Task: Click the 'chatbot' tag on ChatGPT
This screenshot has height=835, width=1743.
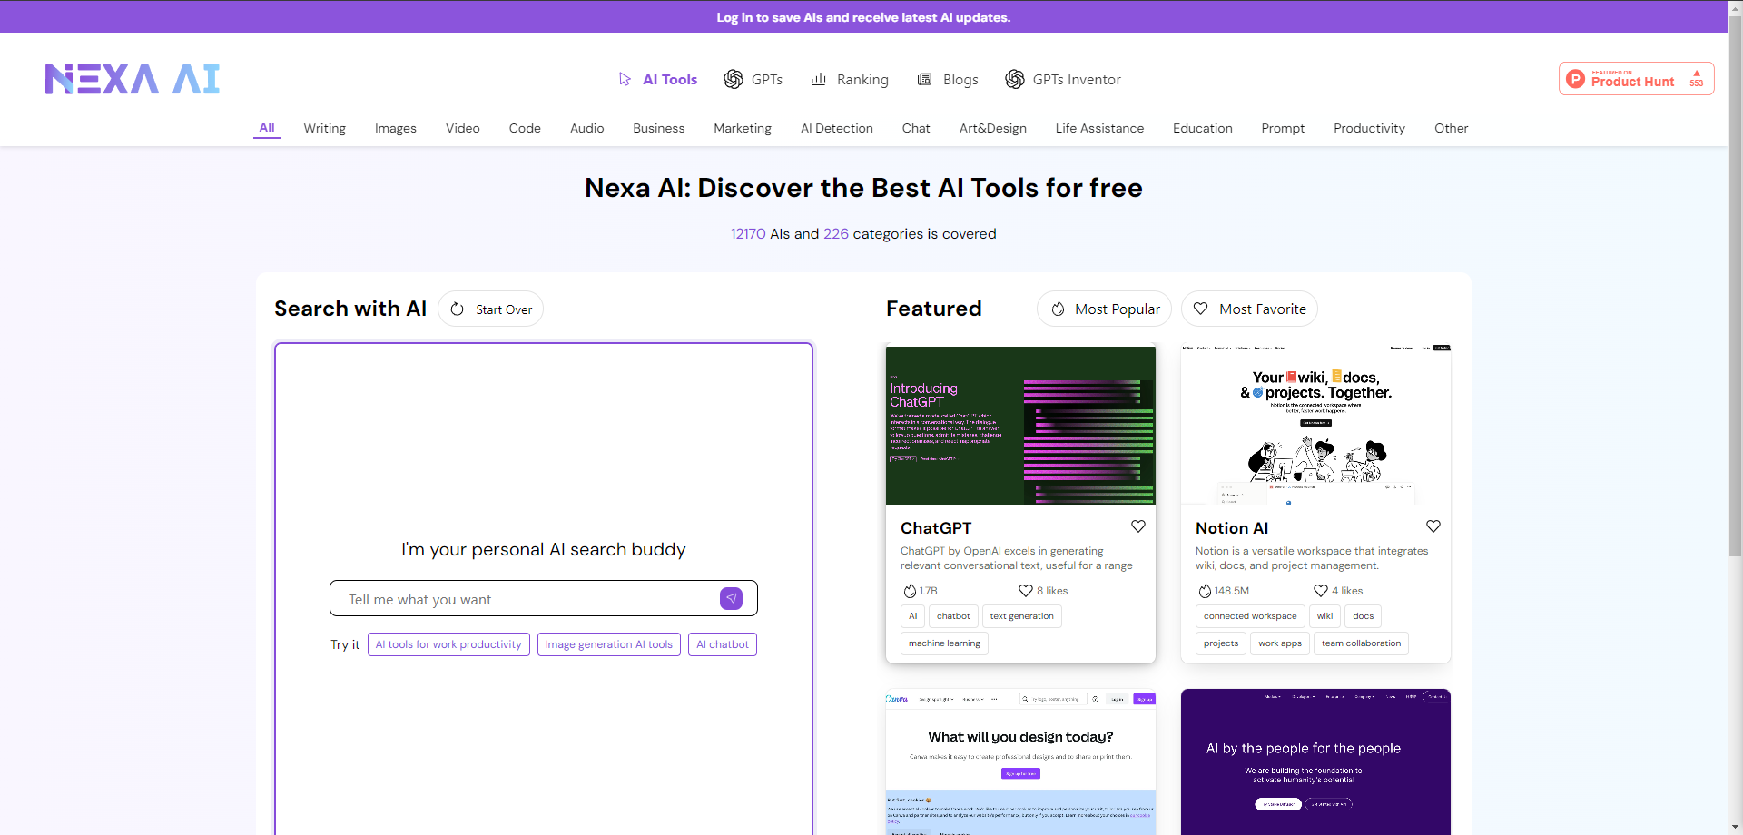Action: click(x=953, y=616)
